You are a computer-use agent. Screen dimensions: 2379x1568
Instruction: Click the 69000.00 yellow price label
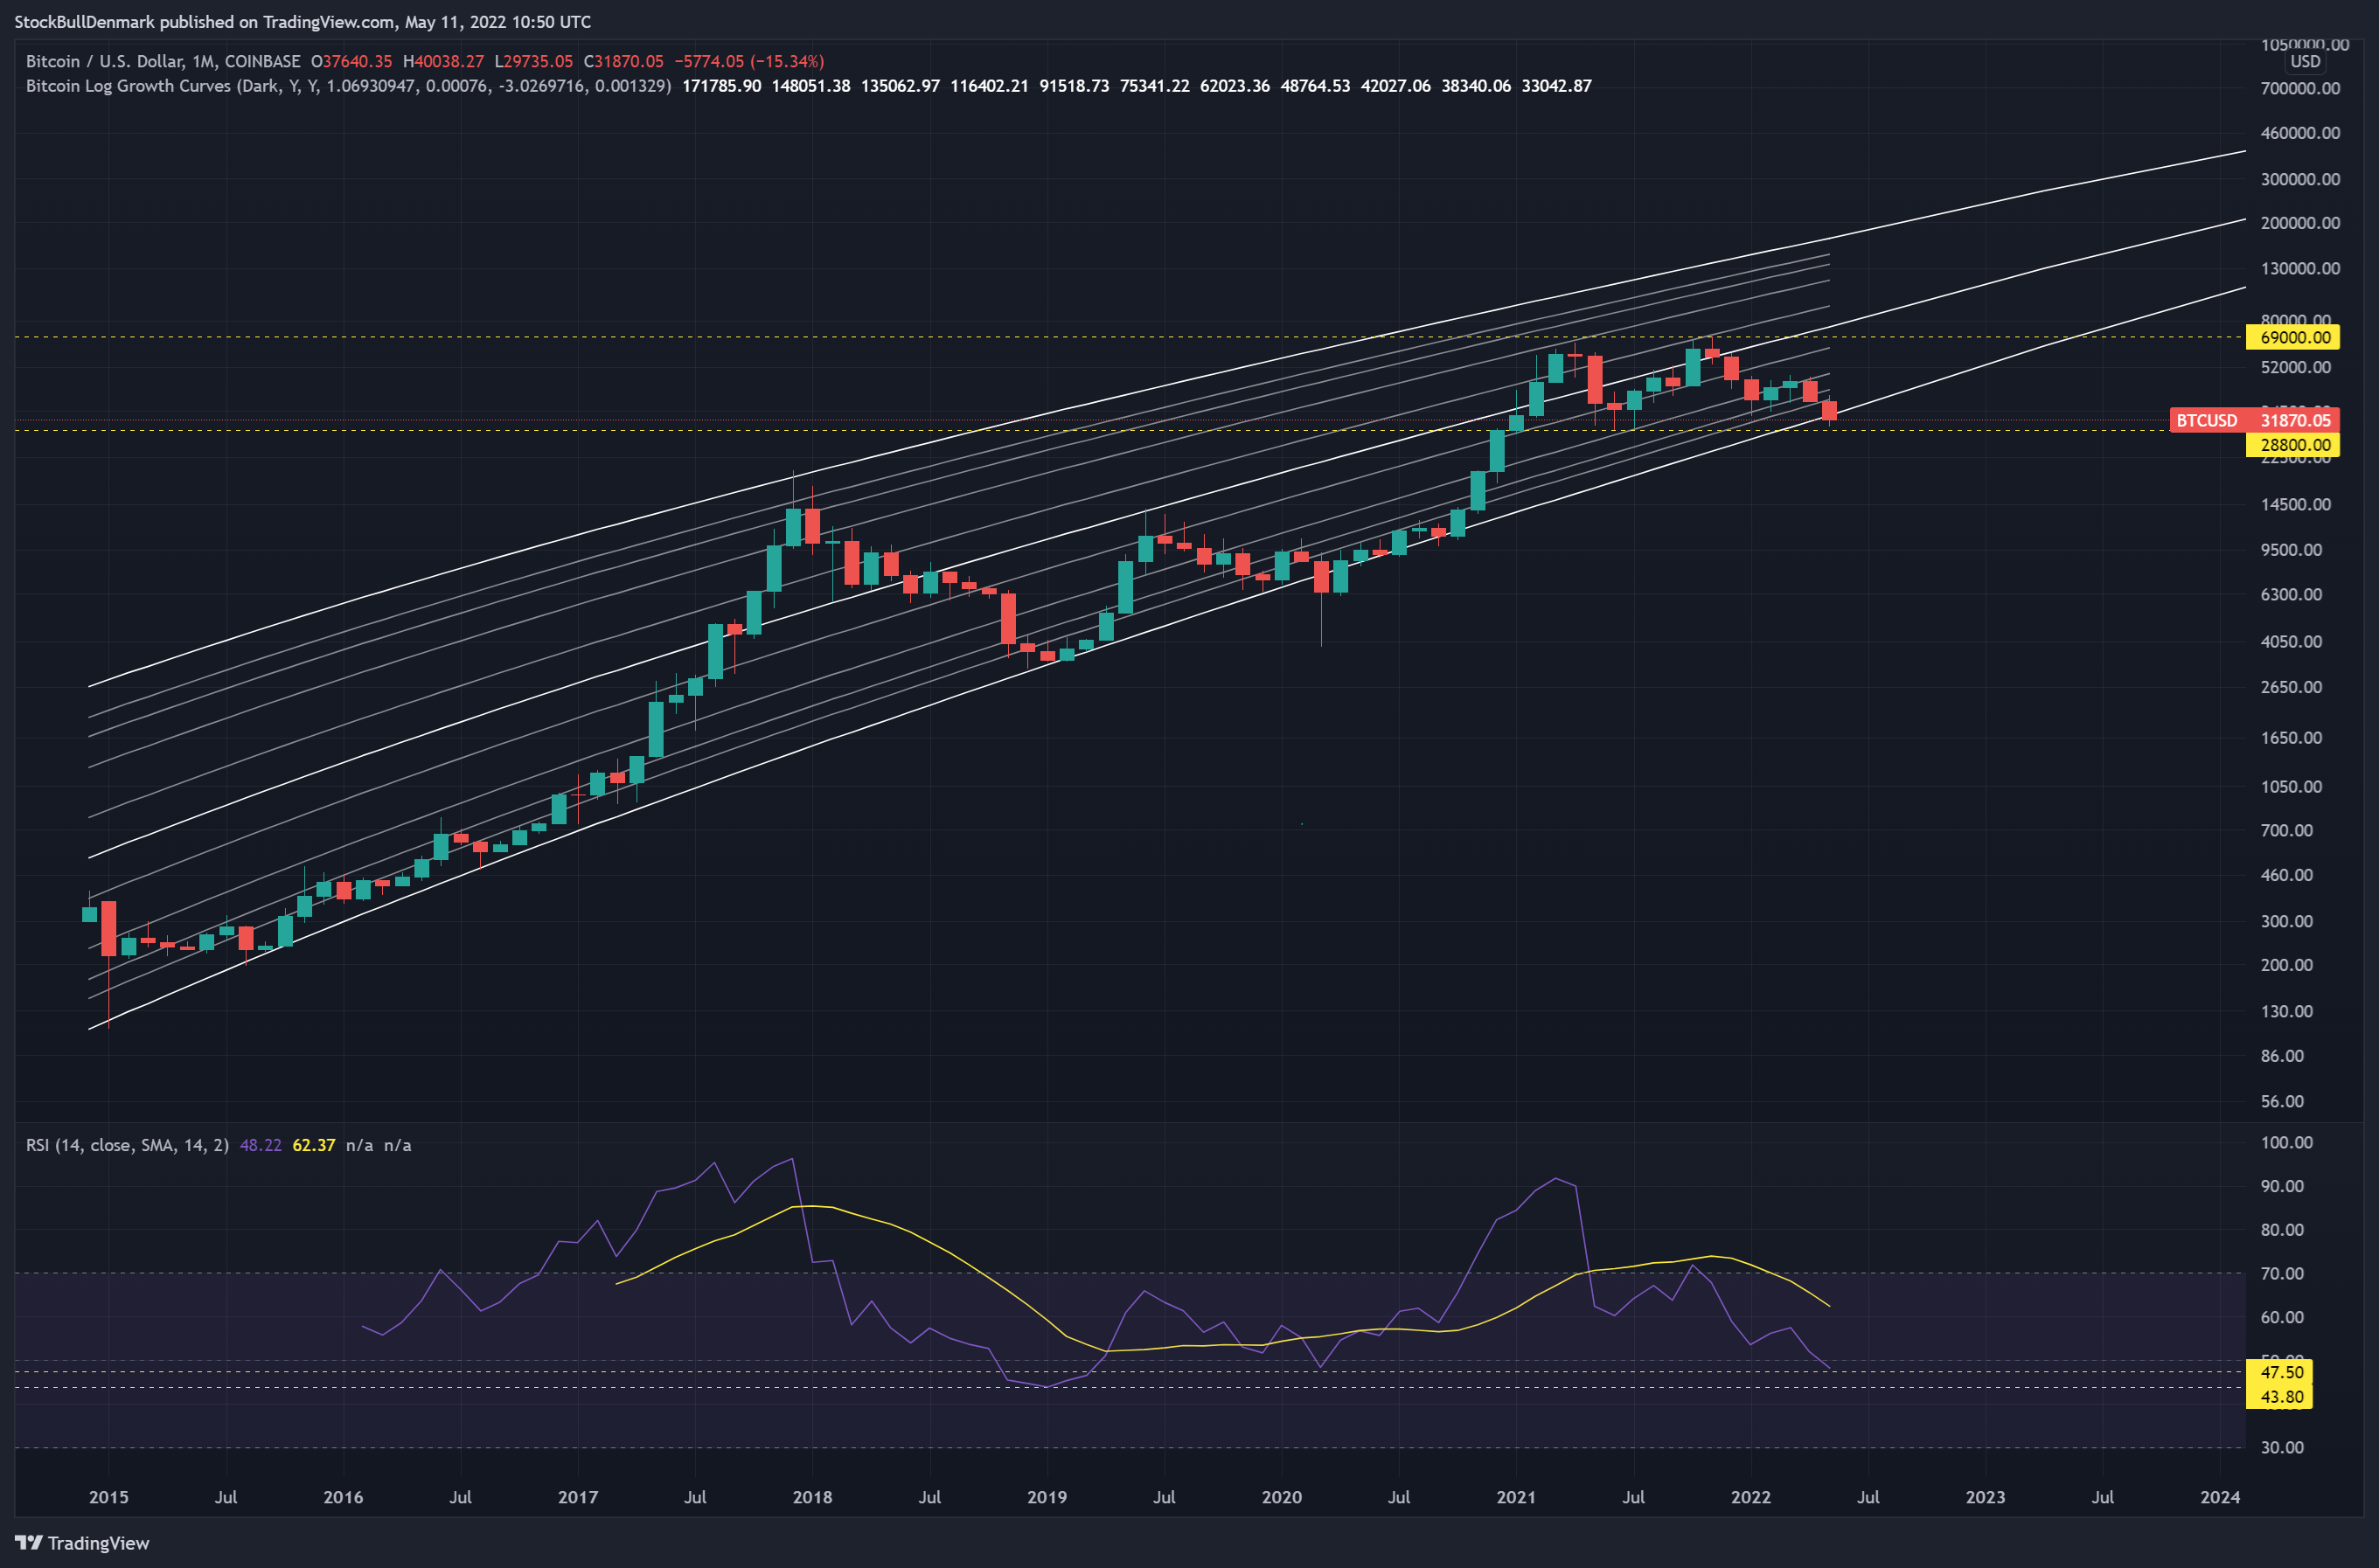2293,337
